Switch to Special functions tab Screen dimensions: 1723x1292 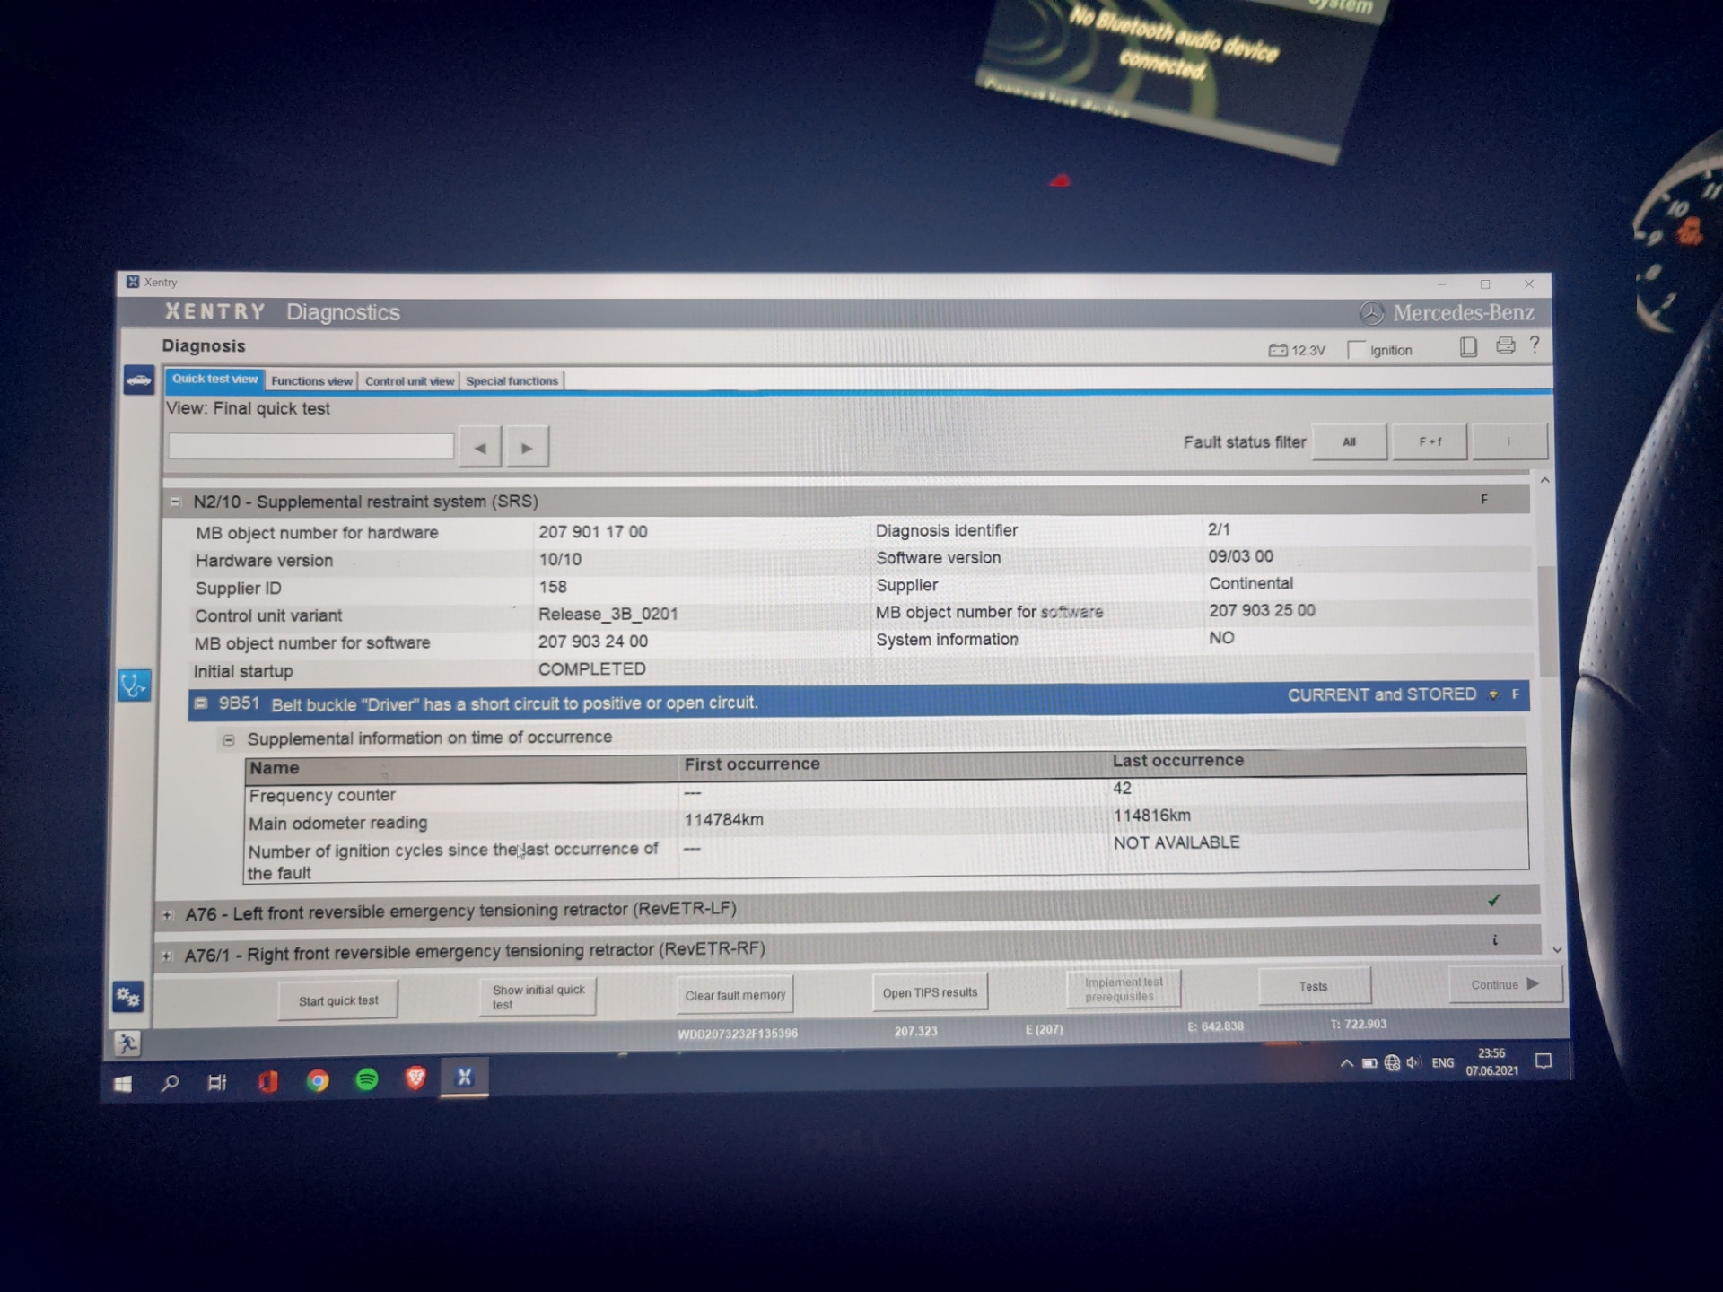(512, 381)
